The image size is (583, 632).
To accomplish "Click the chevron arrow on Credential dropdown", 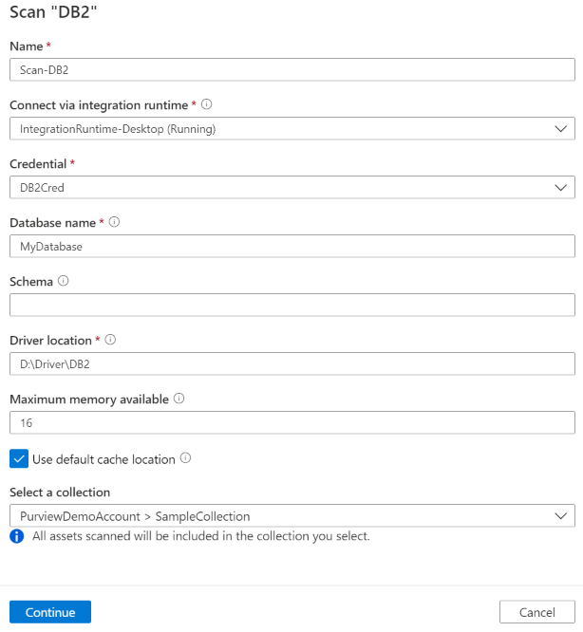I will [x=560, y=188].
